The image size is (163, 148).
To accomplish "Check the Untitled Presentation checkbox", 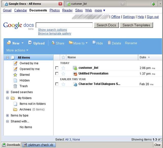I will point(57,74).
